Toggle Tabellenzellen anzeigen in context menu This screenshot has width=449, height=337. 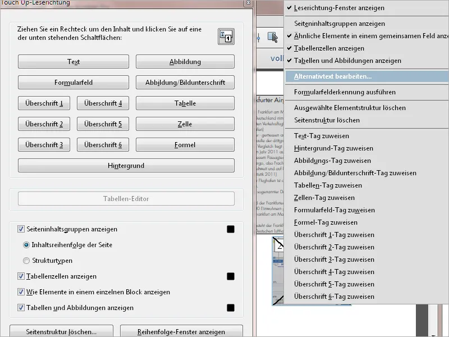(367, 48)
